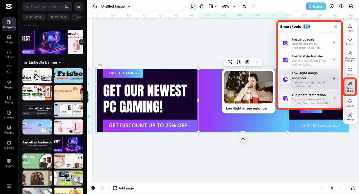Open the more options ellipsis menu

pyautogui.click(x=256, y=62)
